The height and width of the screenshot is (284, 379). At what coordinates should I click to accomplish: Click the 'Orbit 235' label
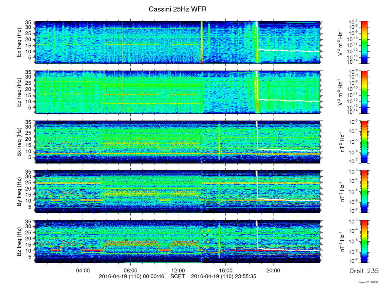tap(364, 271)
